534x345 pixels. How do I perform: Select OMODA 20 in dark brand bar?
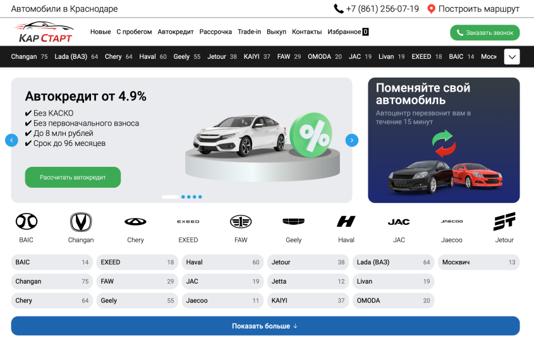click(325, 56)
